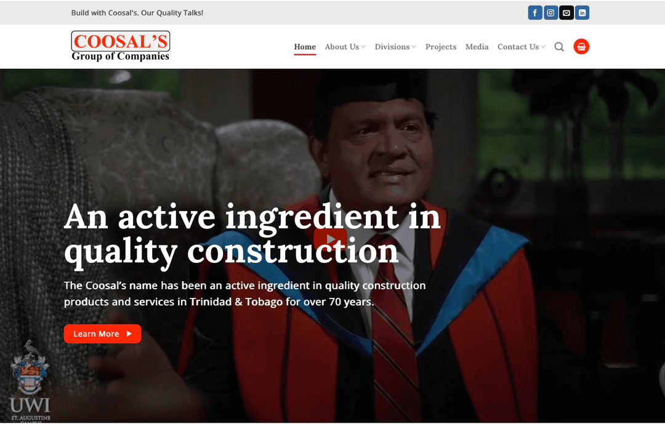665x424 pixels.
Task: Click the hero paragraph about 70 years
Action: (x=244, y=294)
